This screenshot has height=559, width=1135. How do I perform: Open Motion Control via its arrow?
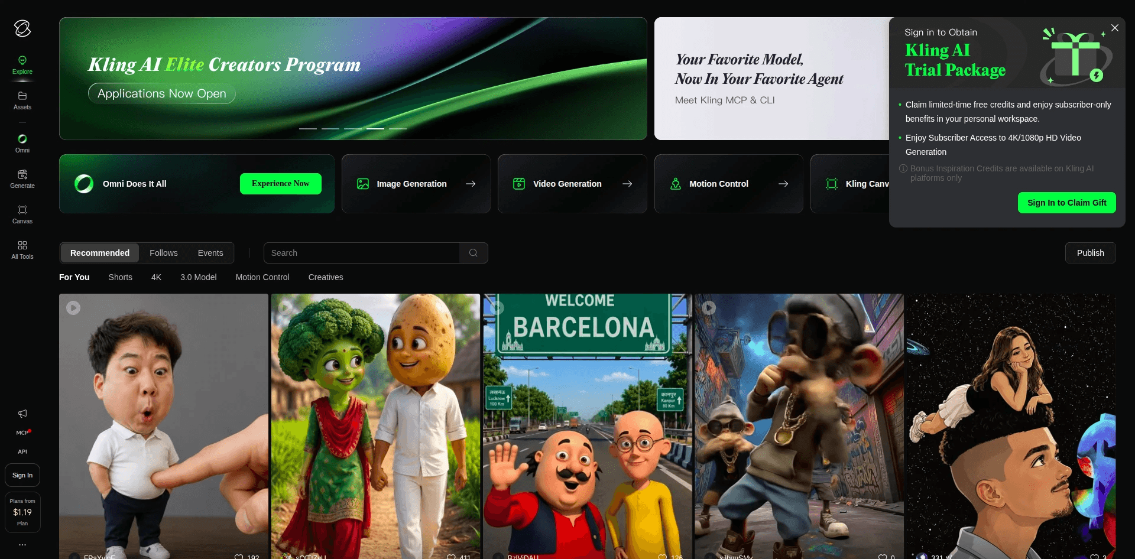tap(783, 184)
